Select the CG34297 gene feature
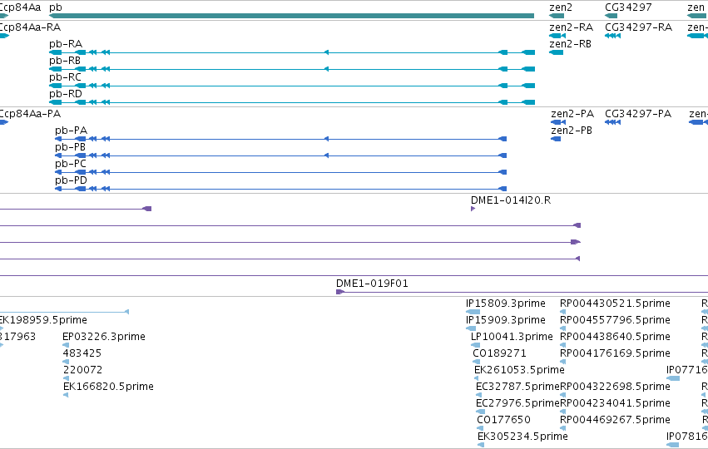The height and width of the screenshot is (449, 708). point(611,16)
